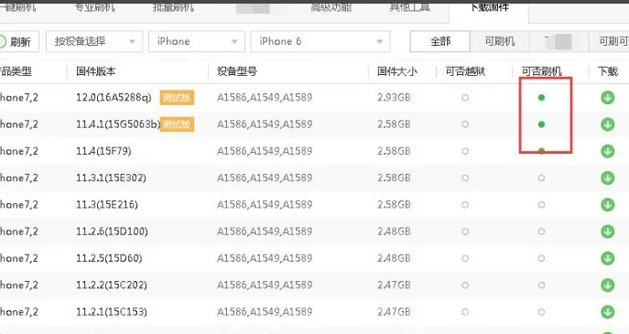
Task: Click 可否刷机 indicator for 11.4.1(15G5063b)
Action: (541, 124)
